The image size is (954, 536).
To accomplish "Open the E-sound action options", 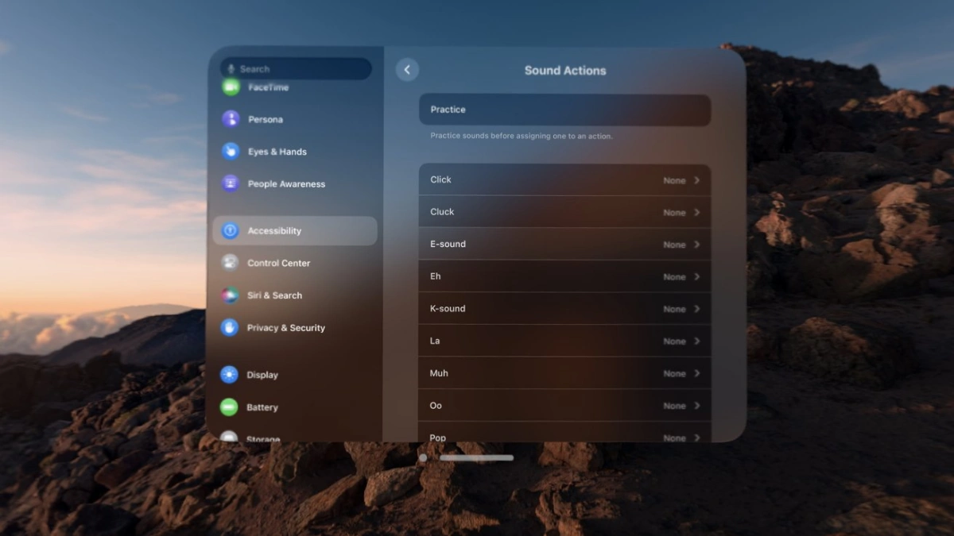I will pyautogui.click(x=564, y=244).
